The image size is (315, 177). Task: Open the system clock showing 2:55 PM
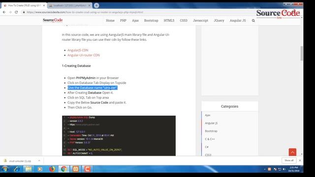click(x=294, y=169)
